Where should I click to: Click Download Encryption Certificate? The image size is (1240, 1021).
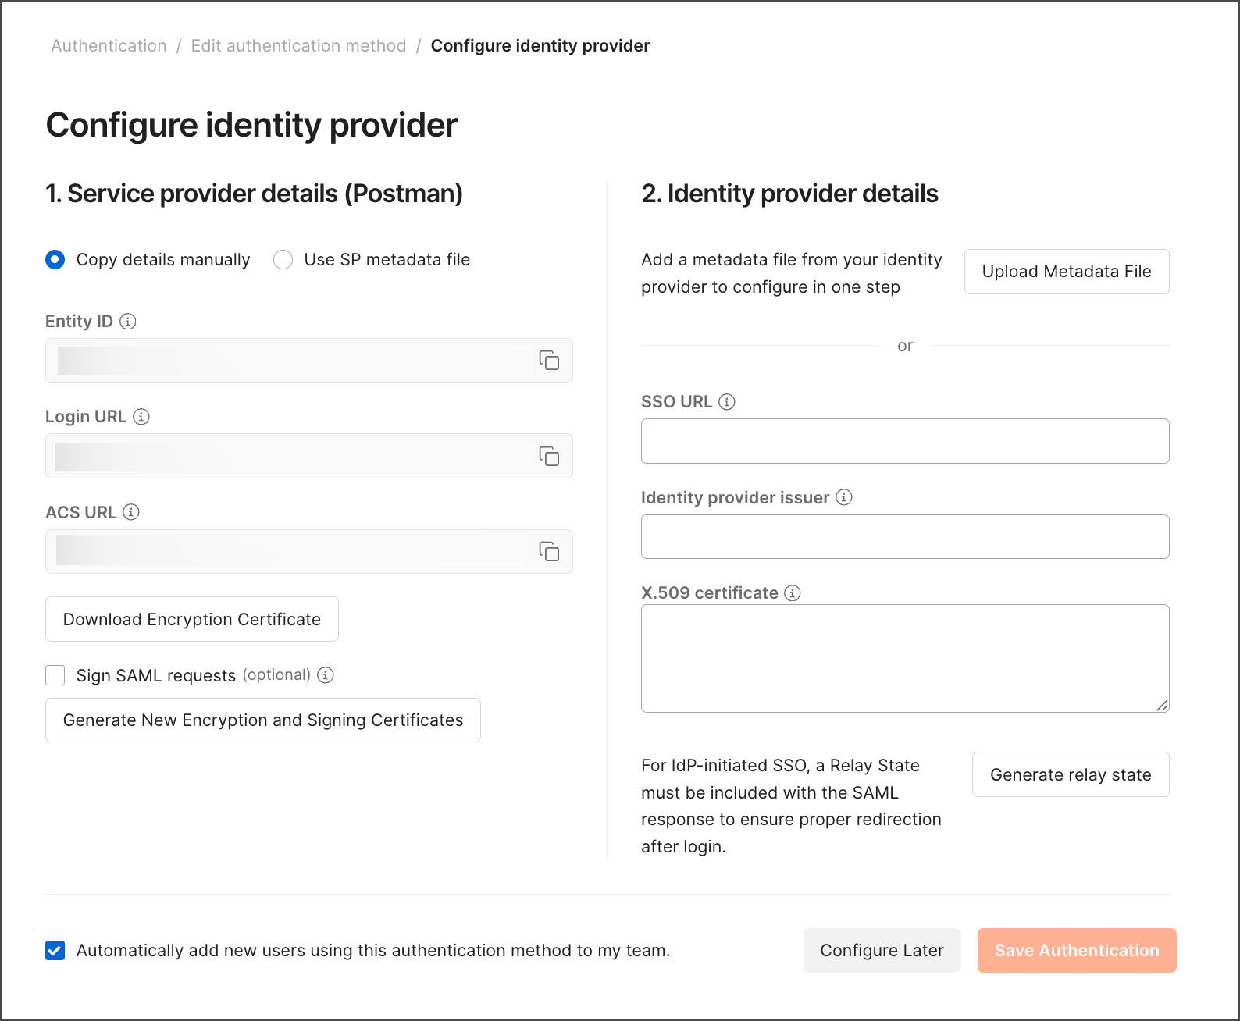click(x=191, y=619)
